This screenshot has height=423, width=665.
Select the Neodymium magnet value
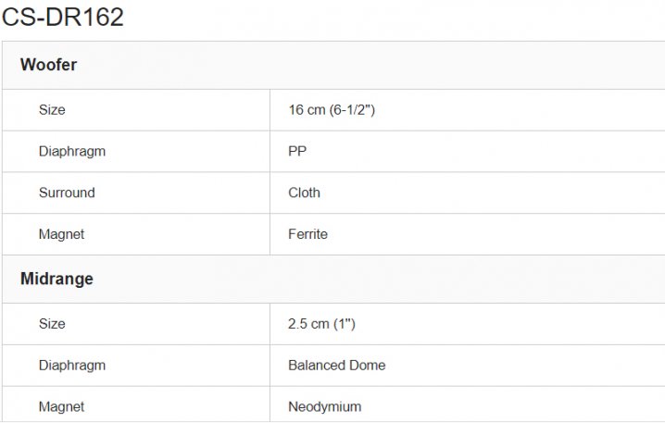tap(324, 406)
